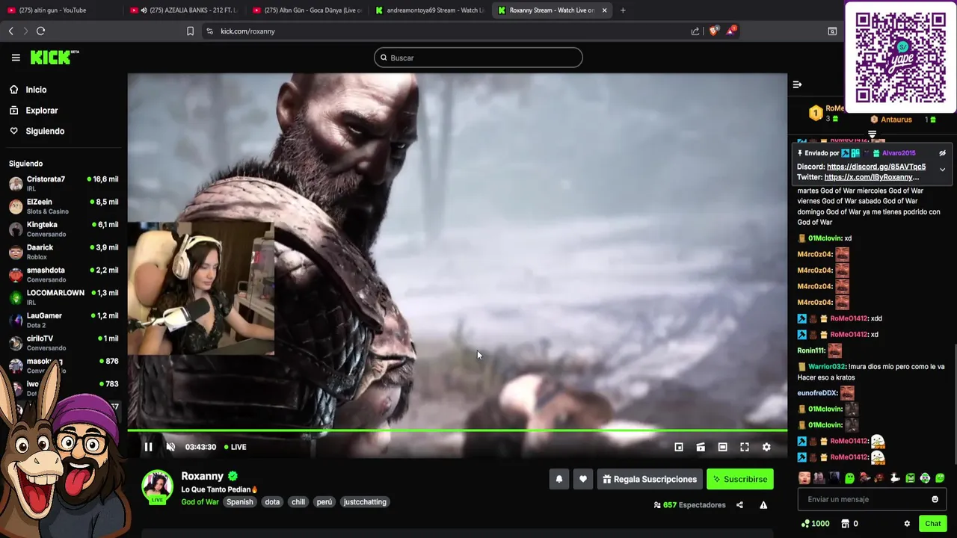Click the Ronin111 username in chat
The width and height of the screenshot is (957, 538).
pyautogui.click(x=811, y=350)
